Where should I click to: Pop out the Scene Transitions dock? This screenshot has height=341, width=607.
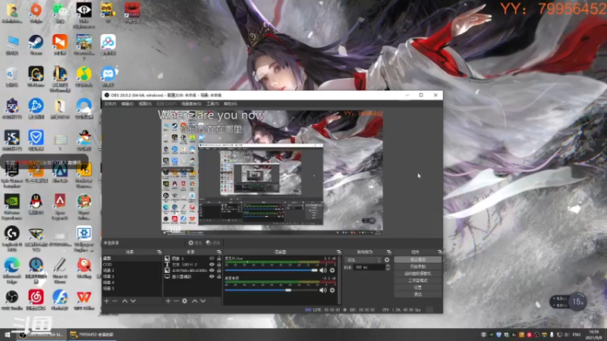(388, 252)
